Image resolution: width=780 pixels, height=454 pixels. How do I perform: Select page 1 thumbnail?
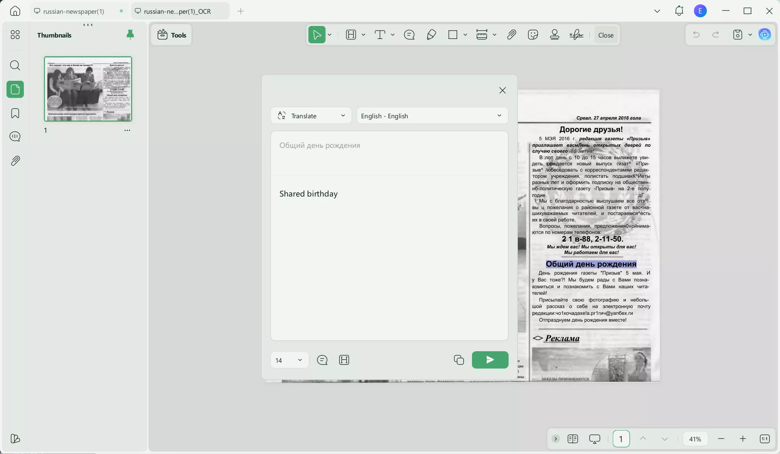click(88, 89)
